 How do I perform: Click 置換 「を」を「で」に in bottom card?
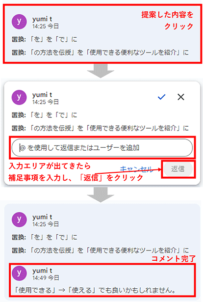tap(45, 237)
